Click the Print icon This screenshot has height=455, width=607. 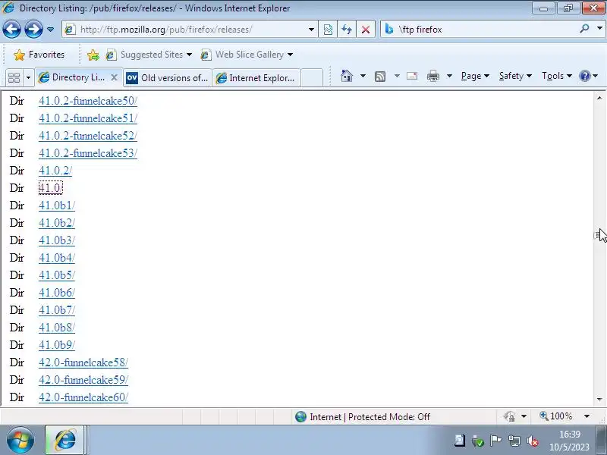click(x=432, y=76)
